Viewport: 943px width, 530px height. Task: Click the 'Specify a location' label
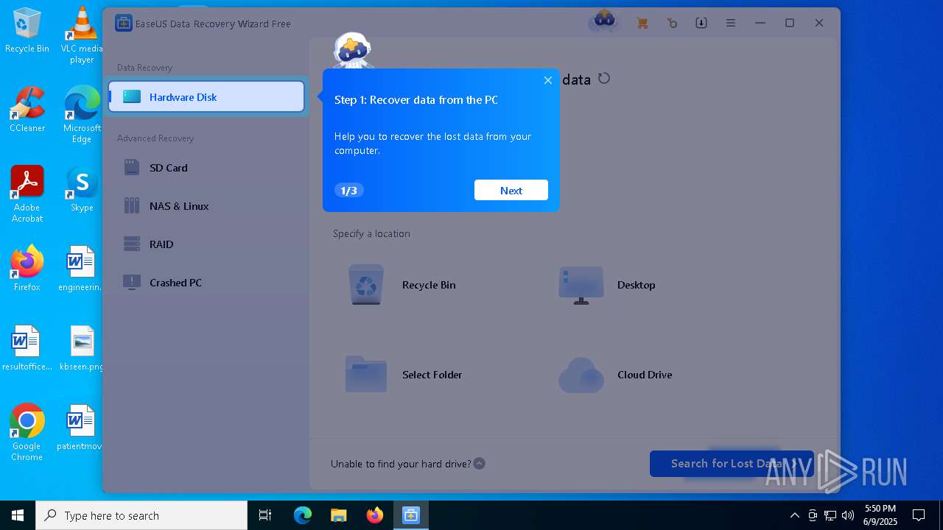pyautogui.click(x=371, y=233)
